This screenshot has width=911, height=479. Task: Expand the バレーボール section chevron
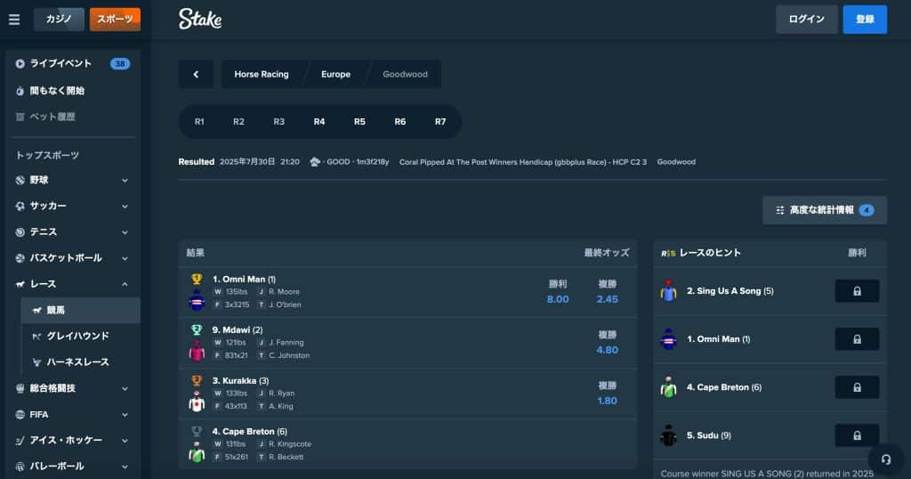point(125,467)
